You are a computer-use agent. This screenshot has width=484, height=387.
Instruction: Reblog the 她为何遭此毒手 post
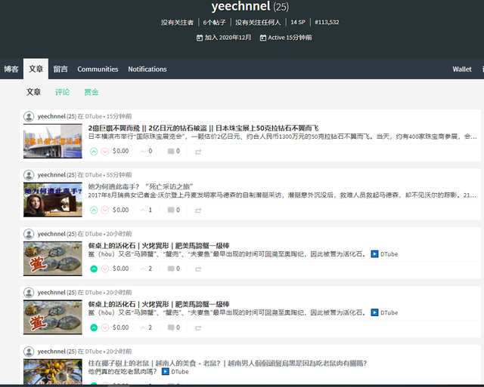pos(198,210)
